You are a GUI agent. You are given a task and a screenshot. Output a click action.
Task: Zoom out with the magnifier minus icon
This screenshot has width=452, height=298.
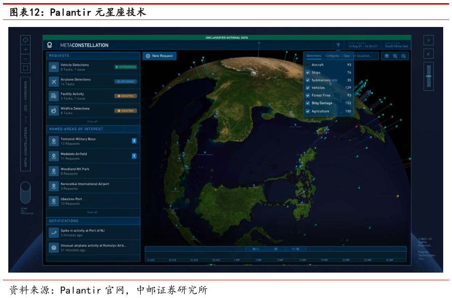coord(403,56)
